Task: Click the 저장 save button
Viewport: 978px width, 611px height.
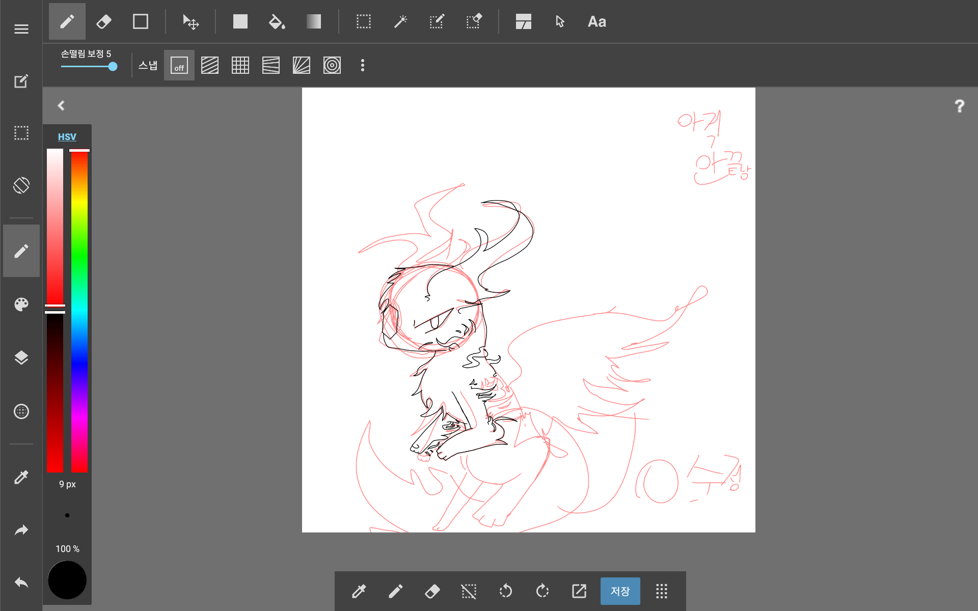Action: (620, 591)
